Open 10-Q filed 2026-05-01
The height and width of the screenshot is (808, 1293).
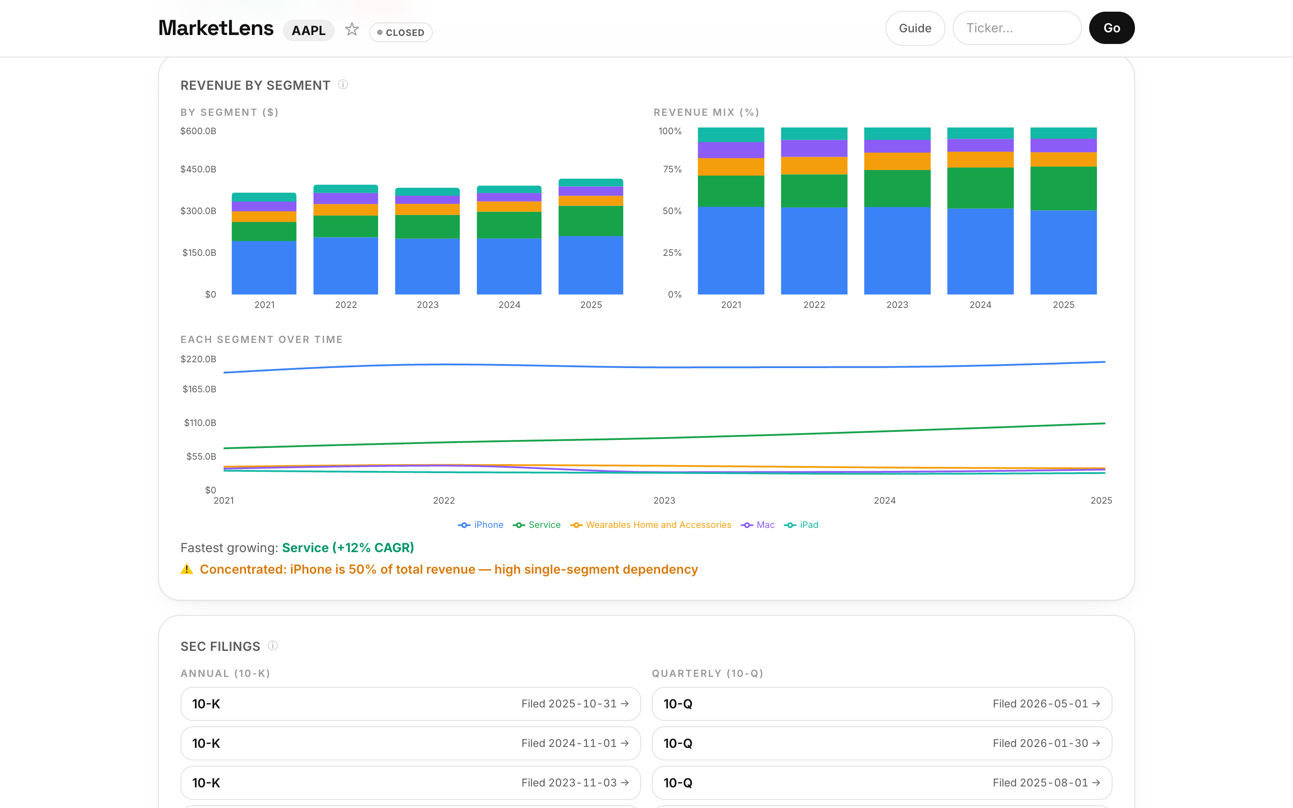[882, 704]
